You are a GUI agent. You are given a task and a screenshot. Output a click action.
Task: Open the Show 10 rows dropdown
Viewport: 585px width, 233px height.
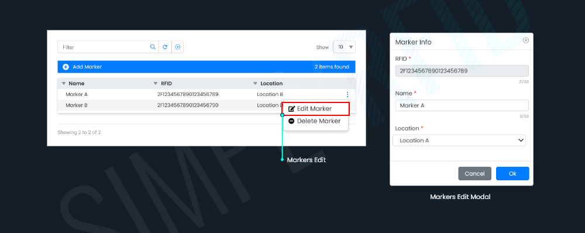pyautogui.click(x=344, y=47)
